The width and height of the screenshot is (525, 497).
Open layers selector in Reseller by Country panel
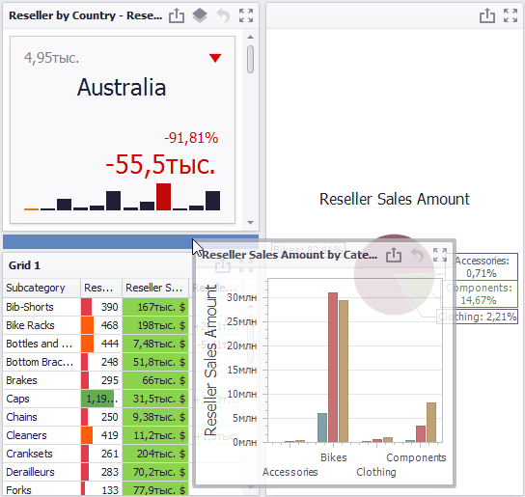pyautogui.click(x=200, y=15)
